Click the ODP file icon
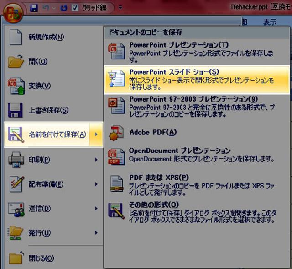 point(117,156)
